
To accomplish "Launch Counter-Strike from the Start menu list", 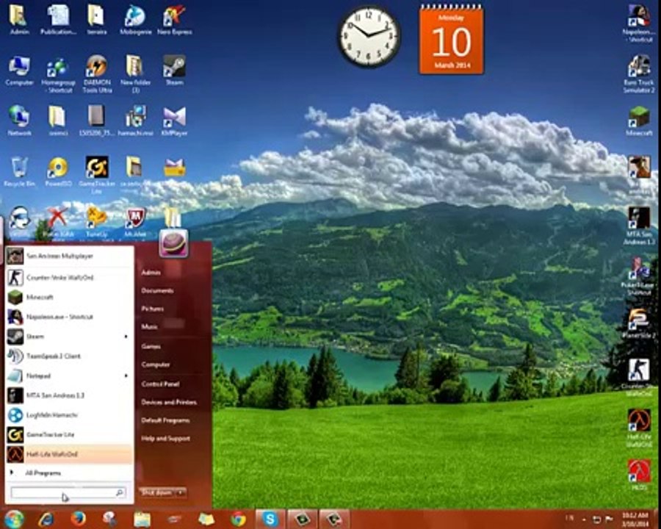I will pos(70,278).
